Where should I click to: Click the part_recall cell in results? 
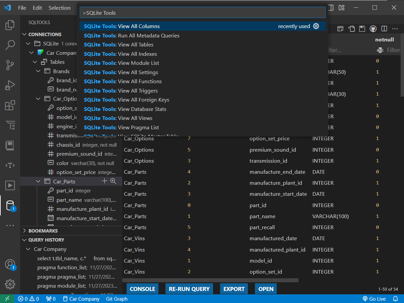click(262, 227)
